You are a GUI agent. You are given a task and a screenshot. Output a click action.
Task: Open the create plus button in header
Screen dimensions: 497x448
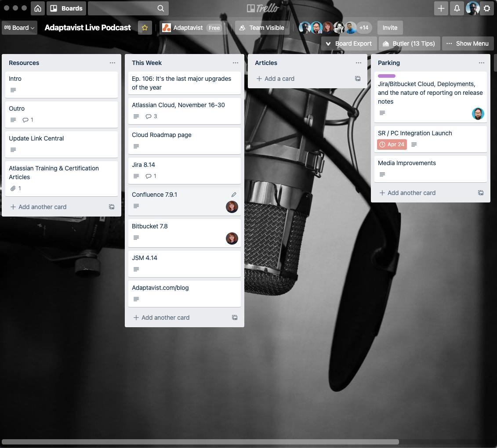tap(441, 8)
